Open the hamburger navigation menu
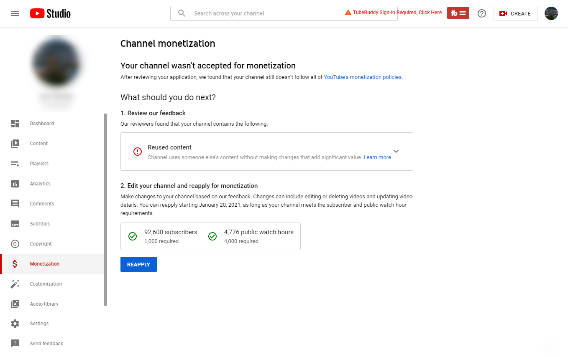The image size is (568, 357). tap(15, 13)
